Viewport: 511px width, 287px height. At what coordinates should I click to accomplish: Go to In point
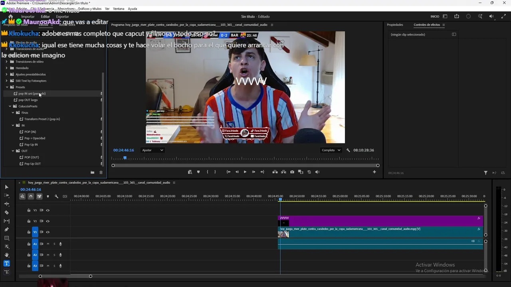(228, 172)
